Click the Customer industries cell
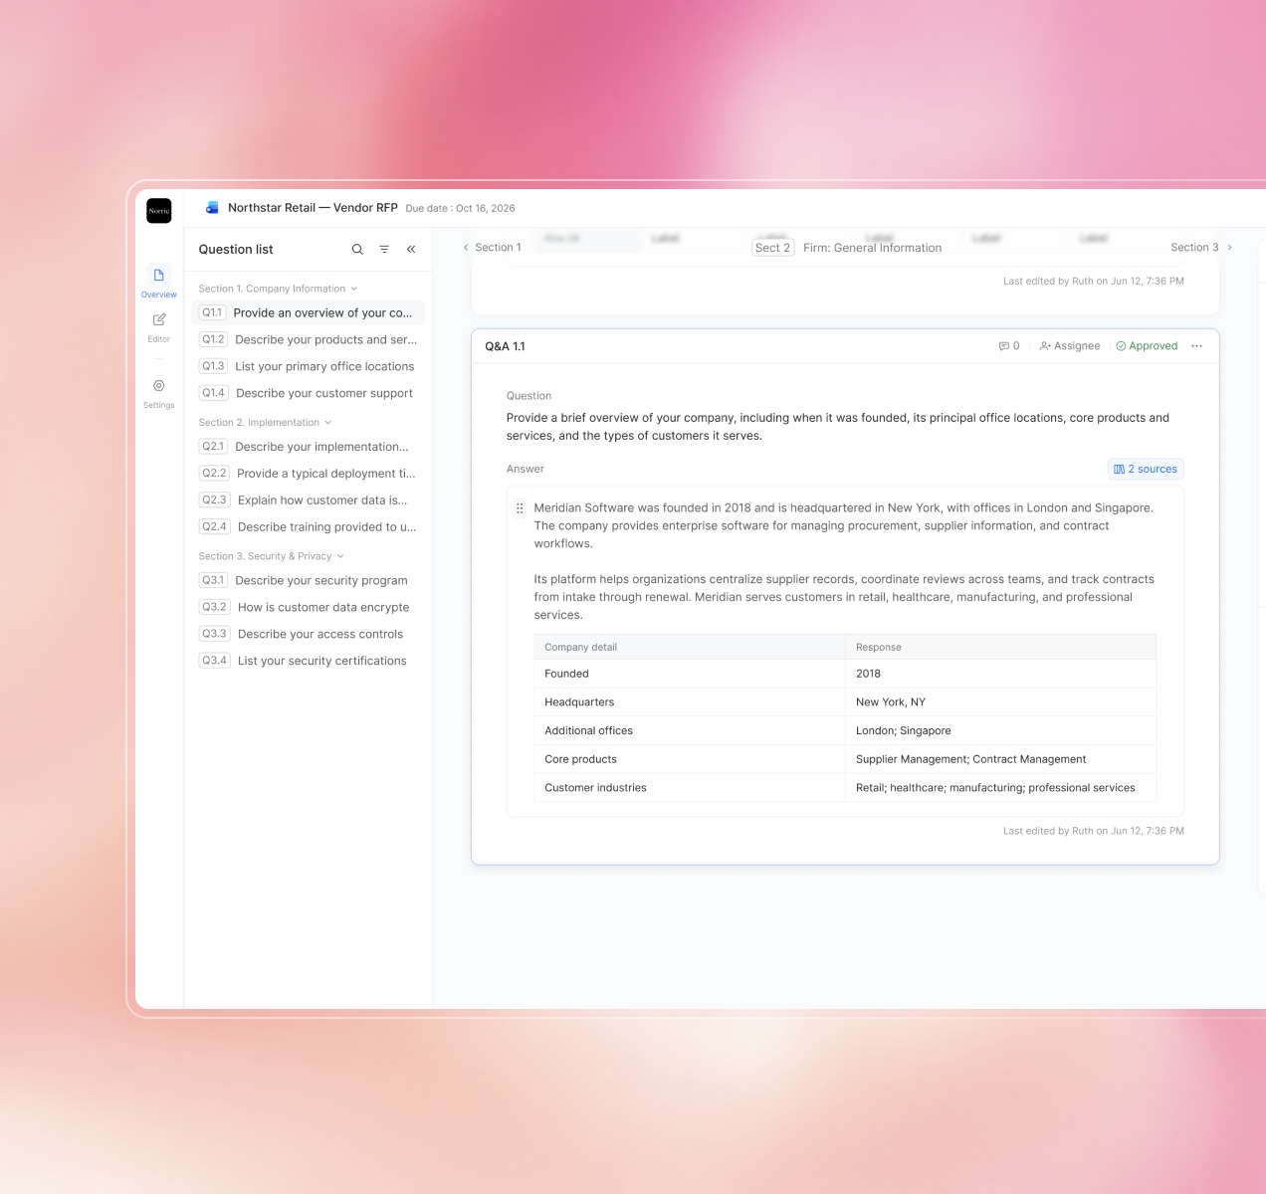The image size is (1266, 1194). click(689, 788)
